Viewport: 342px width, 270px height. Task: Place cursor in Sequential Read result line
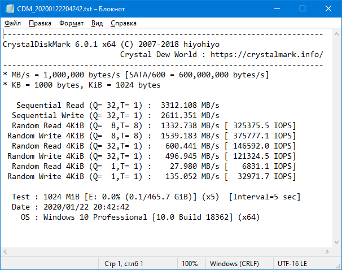[118, 105]
